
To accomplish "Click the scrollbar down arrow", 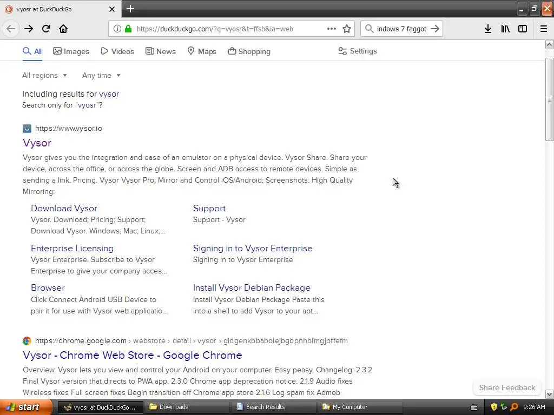I will coord(549,394).
